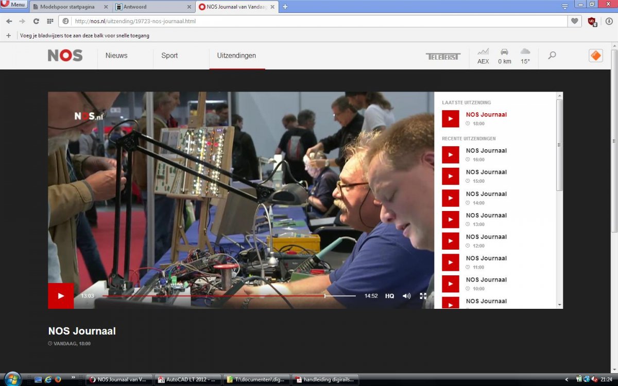
Task: Switch to handleiding digirails PDF taskbar button
Action: click(x=325, y=380)
